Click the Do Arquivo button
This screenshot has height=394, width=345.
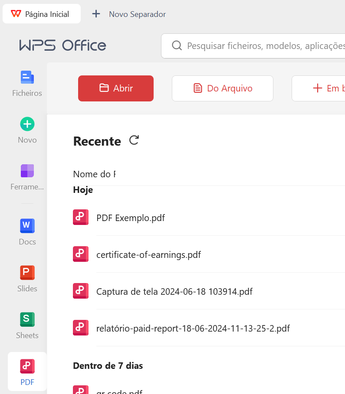(223, 88)
